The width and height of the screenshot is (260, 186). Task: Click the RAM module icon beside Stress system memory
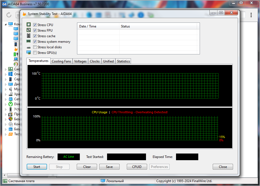29,41
